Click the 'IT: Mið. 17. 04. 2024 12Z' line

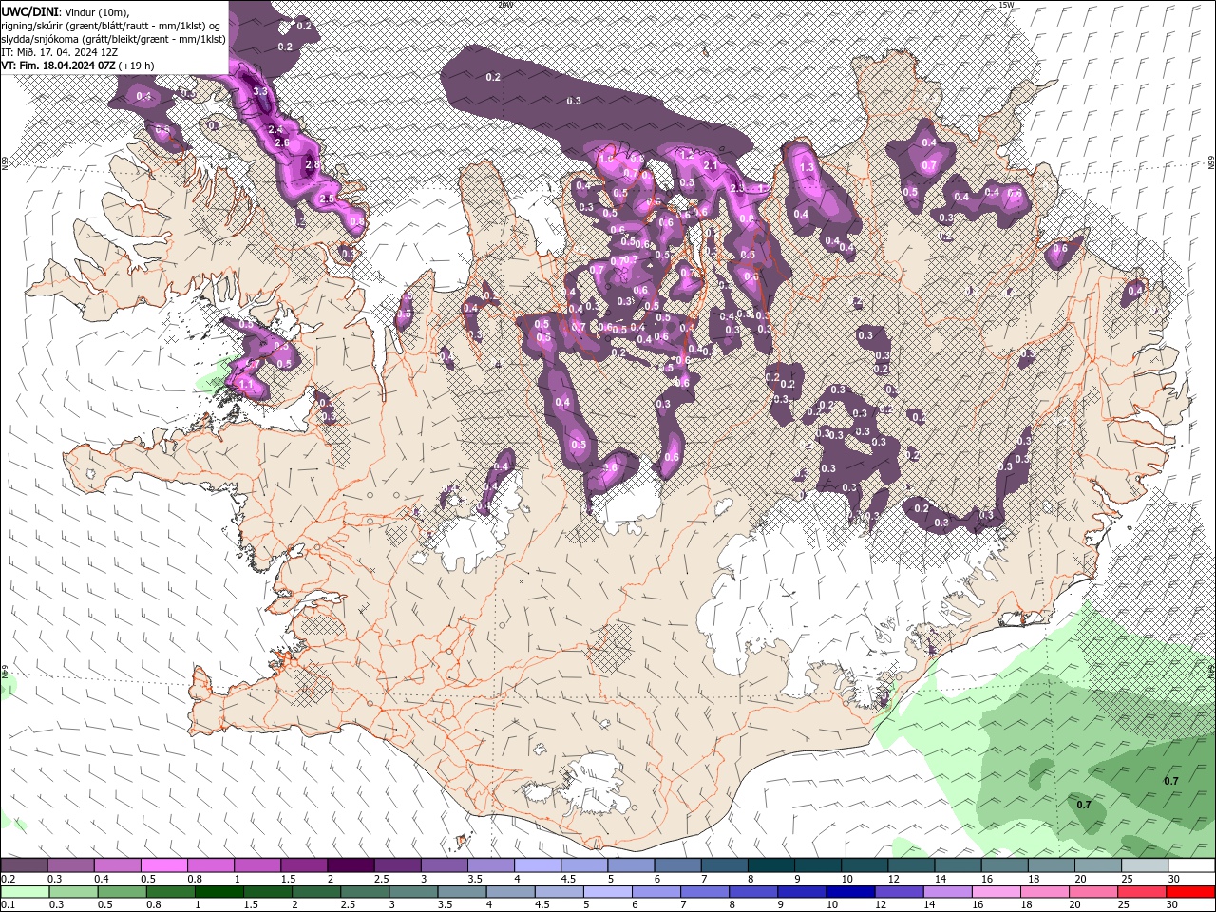(x=60, y=52)
